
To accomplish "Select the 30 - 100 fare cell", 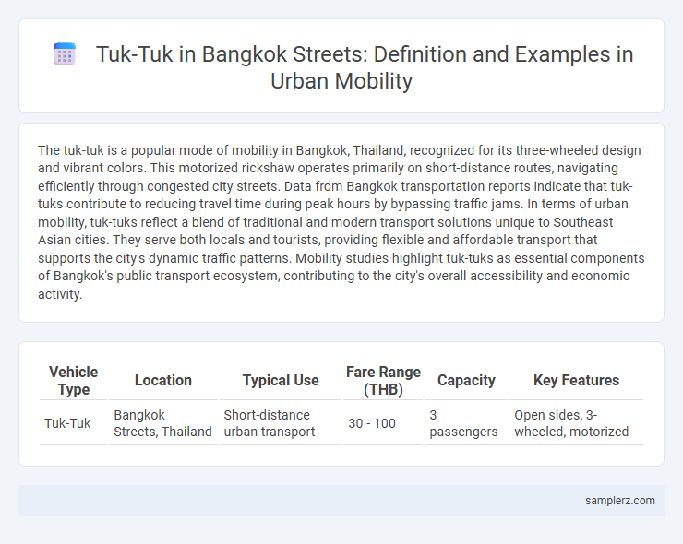I will tap(383, 423).
